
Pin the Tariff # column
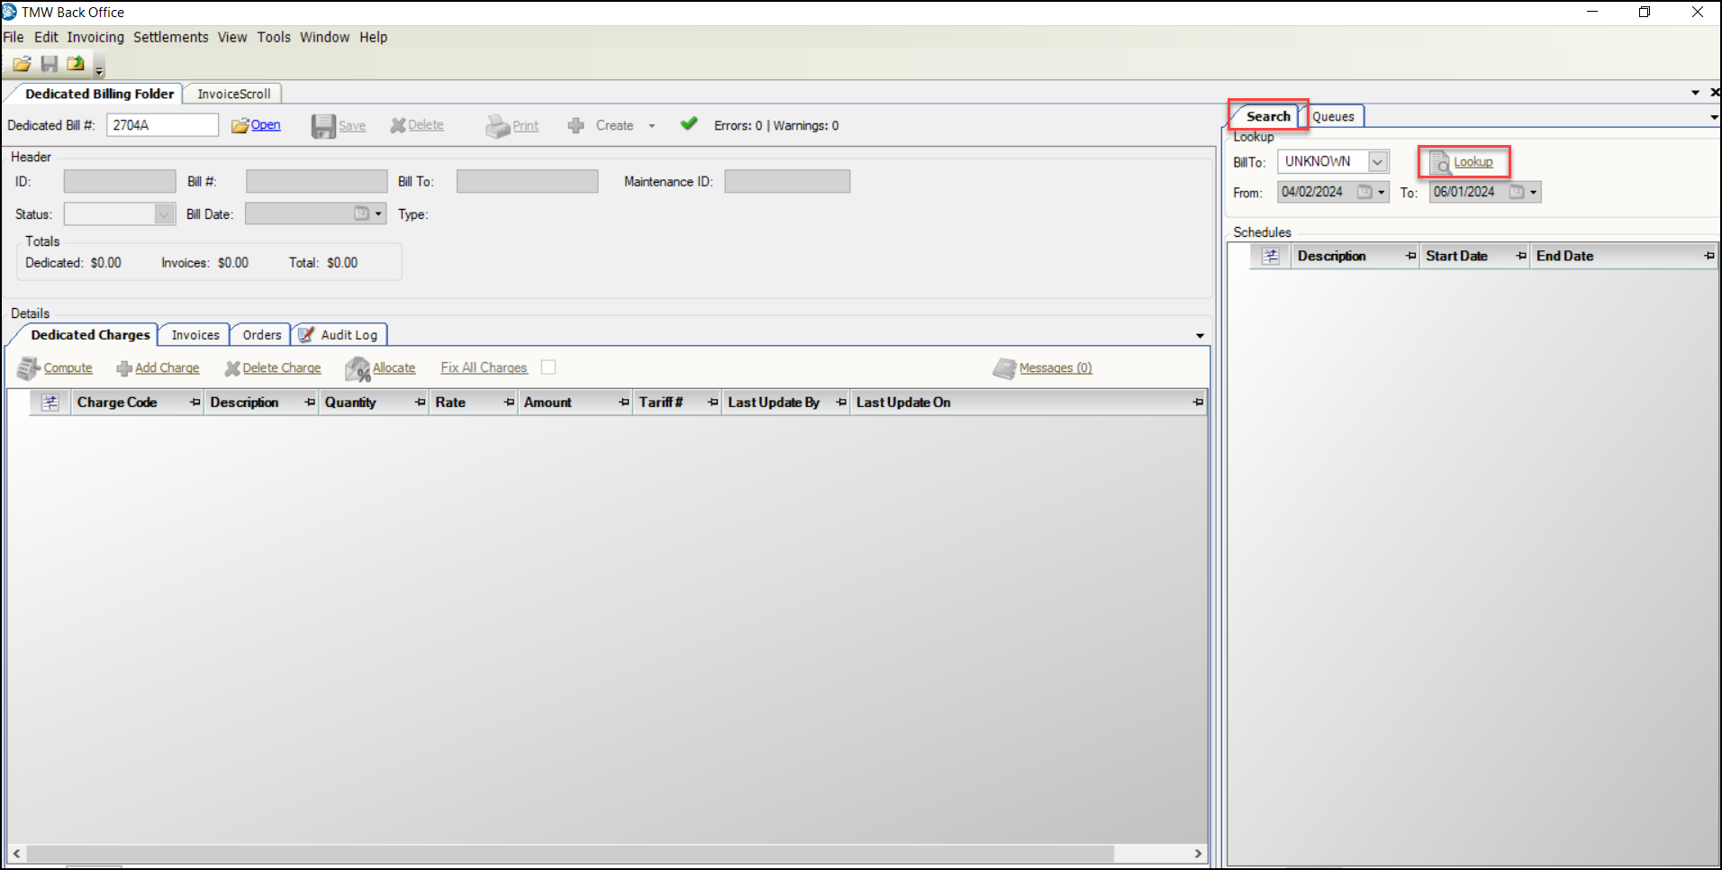713,403
